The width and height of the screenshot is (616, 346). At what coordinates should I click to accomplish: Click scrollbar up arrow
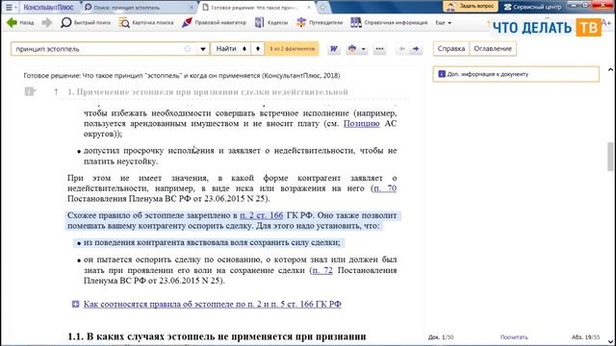pyautogui.click(x=610, y=70)
